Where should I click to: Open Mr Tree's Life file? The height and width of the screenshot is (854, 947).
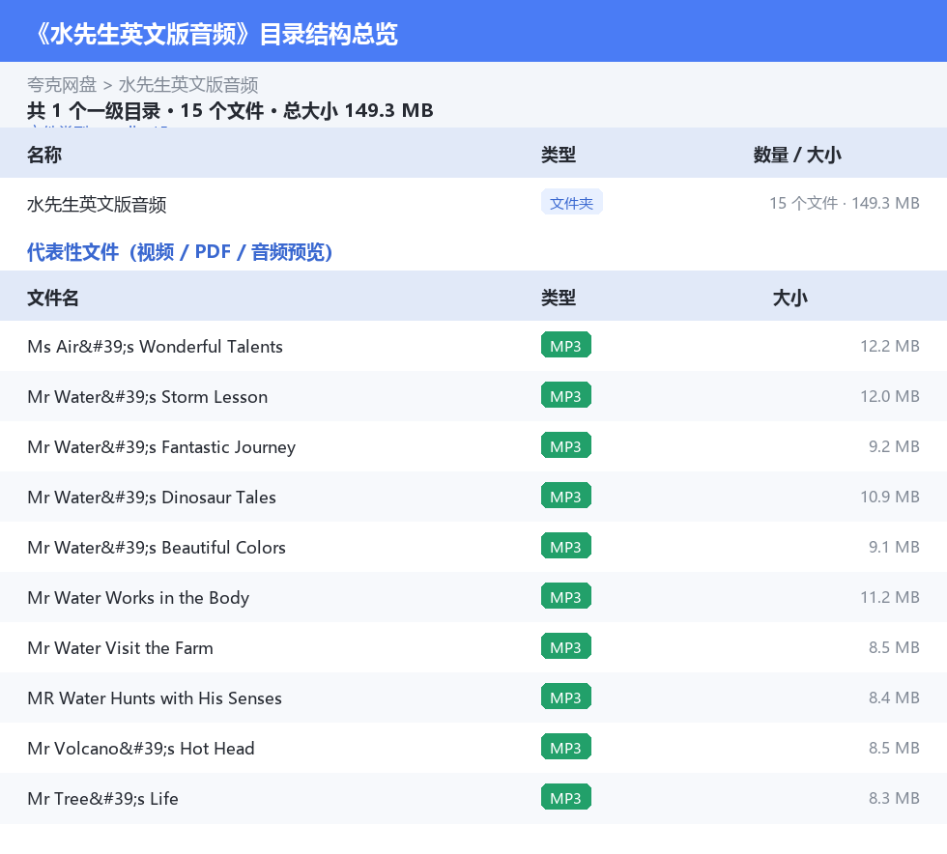pyautogui.click(x=102, y=798)
